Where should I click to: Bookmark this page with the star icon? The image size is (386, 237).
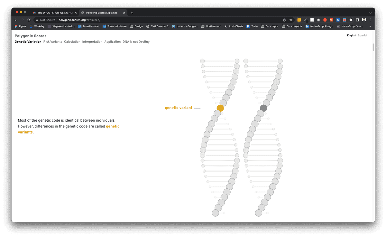pyautogui.click(x=291, y=20)
